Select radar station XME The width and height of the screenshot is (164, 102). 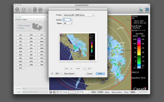tap(42, 65)
